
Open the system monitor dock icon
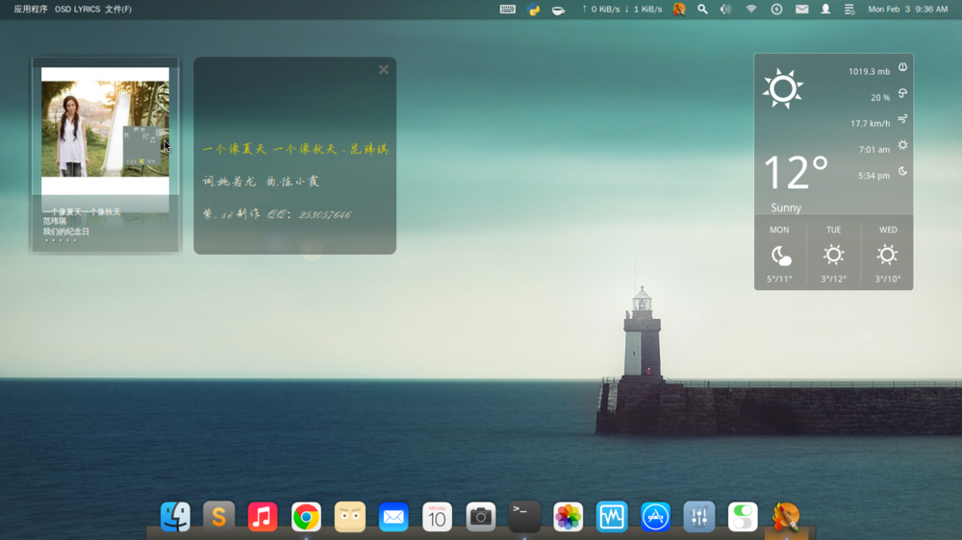[x=612, y=517]
